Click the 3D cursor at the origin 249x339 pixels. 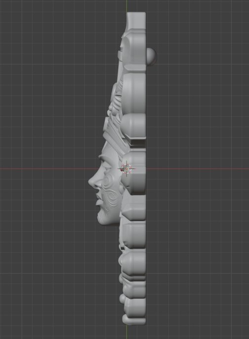[x=127, y=169]
